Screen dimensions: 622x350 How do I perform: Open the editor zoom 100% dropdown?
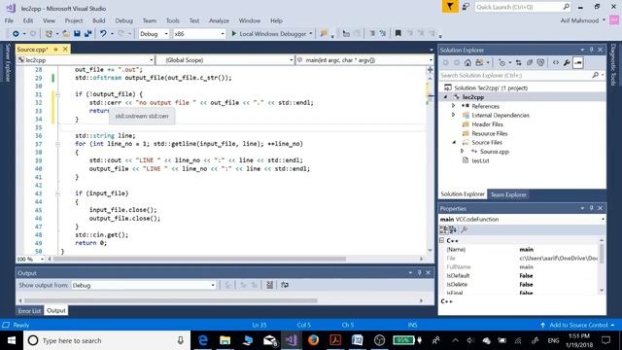(30, 260)
